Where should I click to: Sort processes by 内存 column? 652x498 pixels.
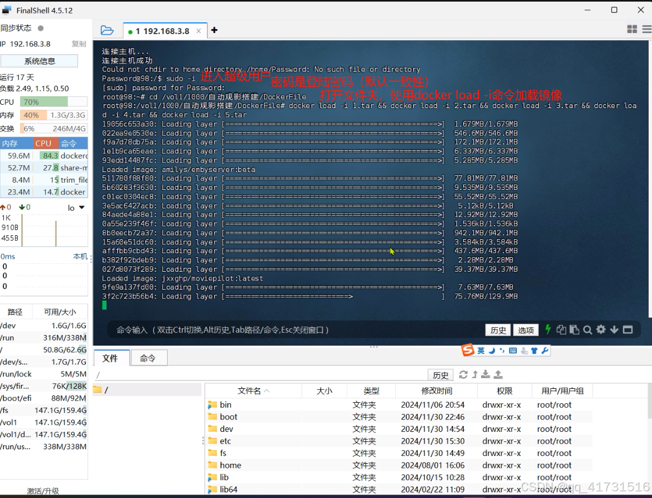(x=17, y=143)
